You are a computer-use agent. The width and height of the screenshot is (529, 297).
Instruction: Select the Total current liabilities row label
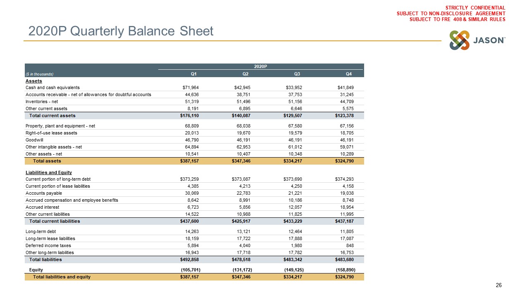click(55, 221)
